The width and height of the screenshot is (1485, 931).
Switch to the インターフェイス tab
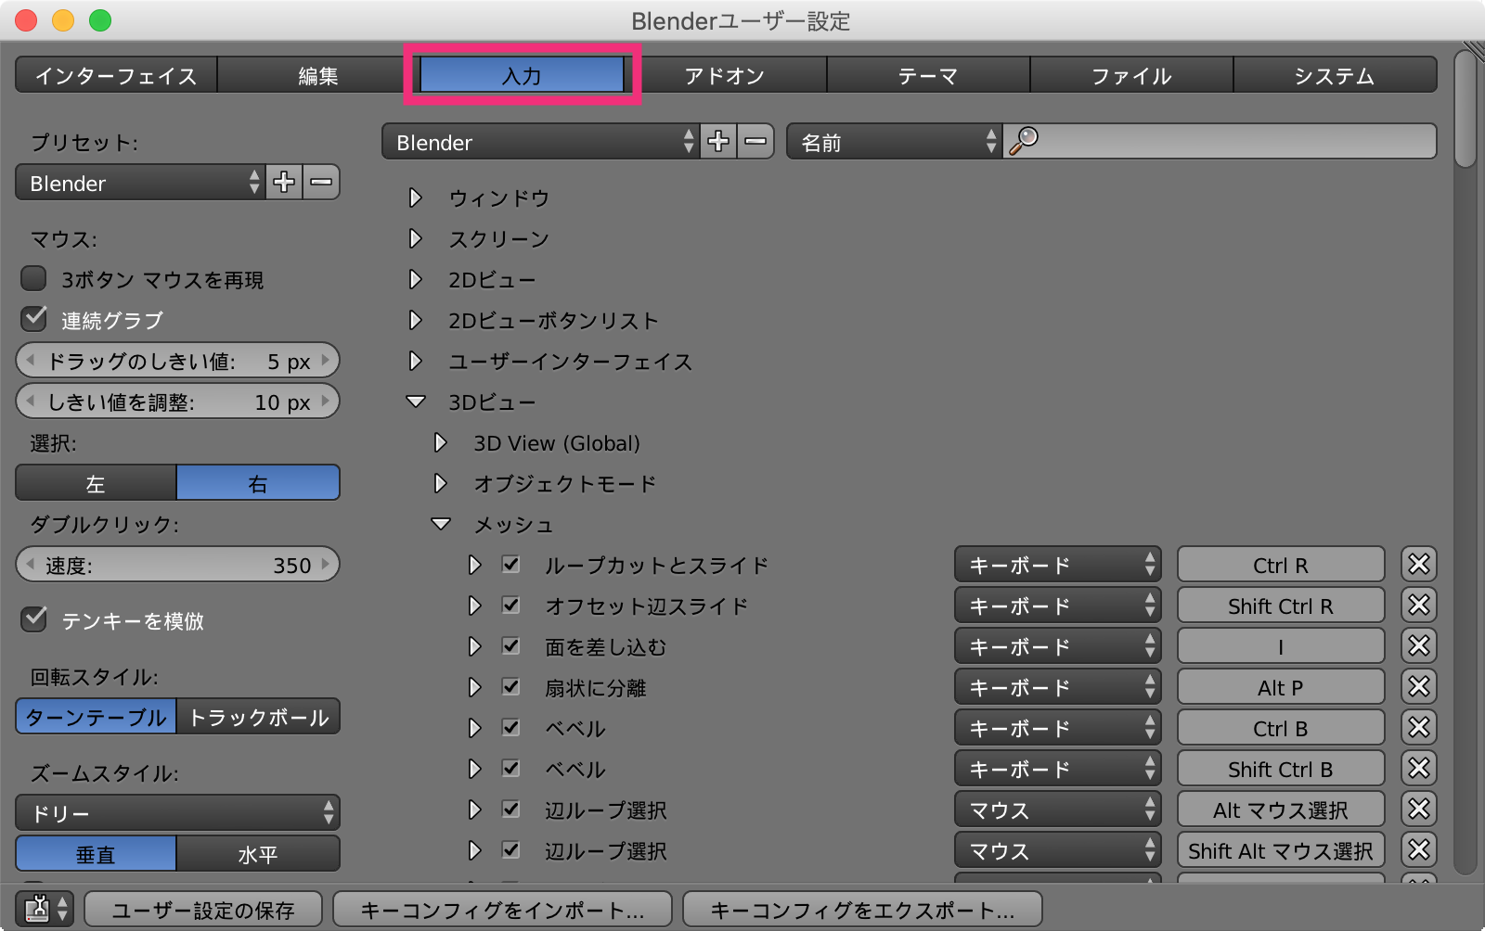click(116, 75)
